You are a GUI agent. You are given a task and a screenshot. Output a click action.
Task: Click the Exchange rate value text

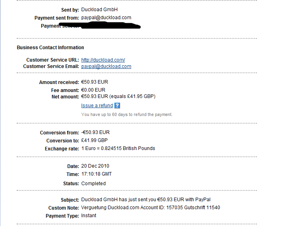[118, 148]
